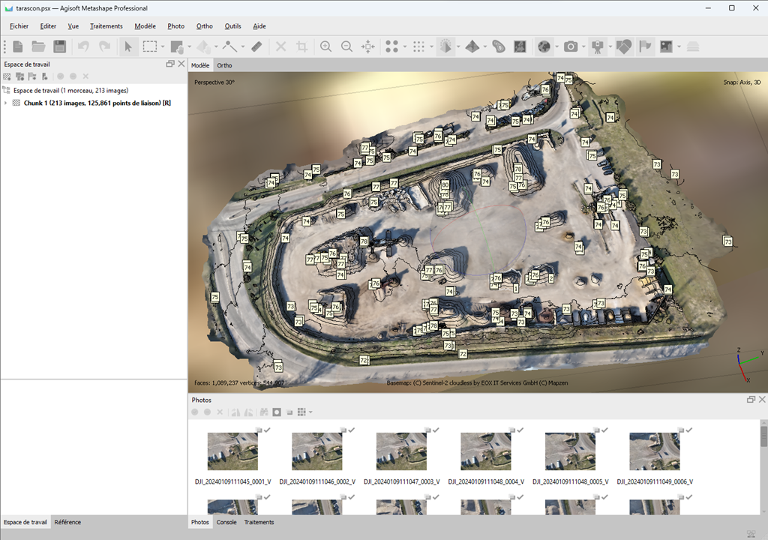Open the Traitements menu
The height and width of the screenshot is (540, 768).
106,26
